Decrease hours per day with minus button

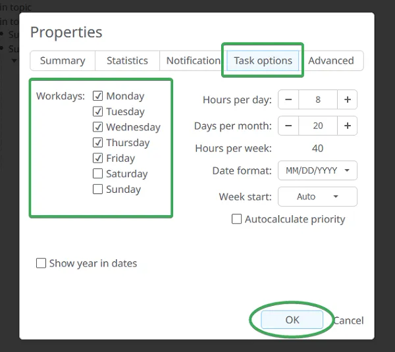(288, 100)
